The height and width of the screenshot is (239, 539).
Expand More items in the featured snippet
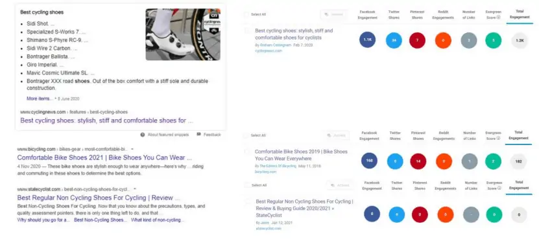tap(40, 98)
